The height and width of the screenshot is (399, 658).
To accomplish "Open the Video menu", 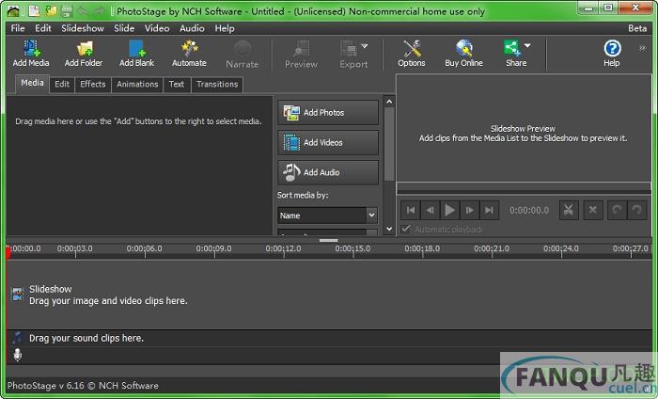I will 157,28.
